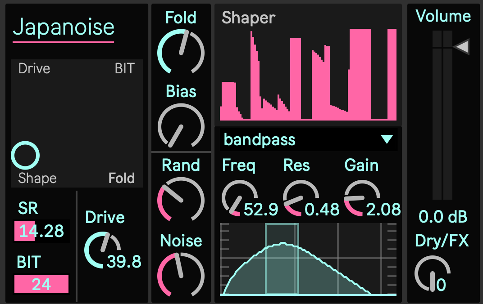Screen dimensions: 483x304
Task: Click the BIT value field 24
Action: pos(41,284)
